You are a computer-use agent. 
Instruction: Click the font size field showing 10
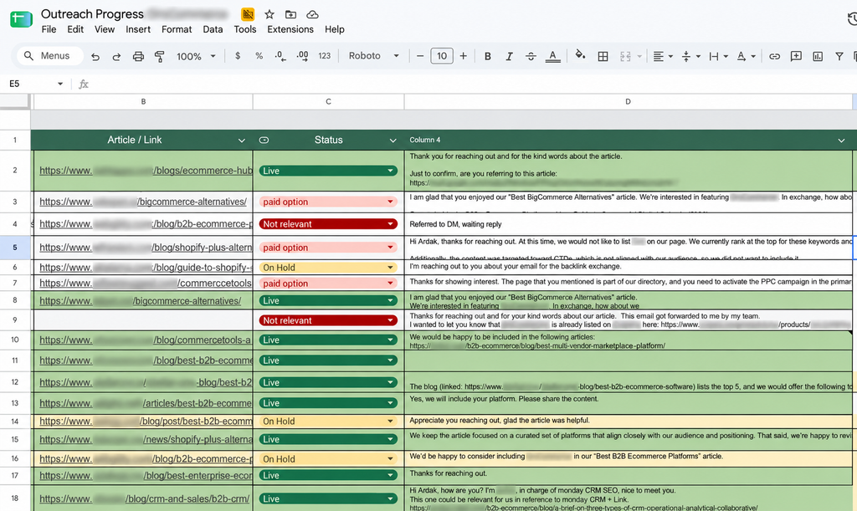[442, 56]
